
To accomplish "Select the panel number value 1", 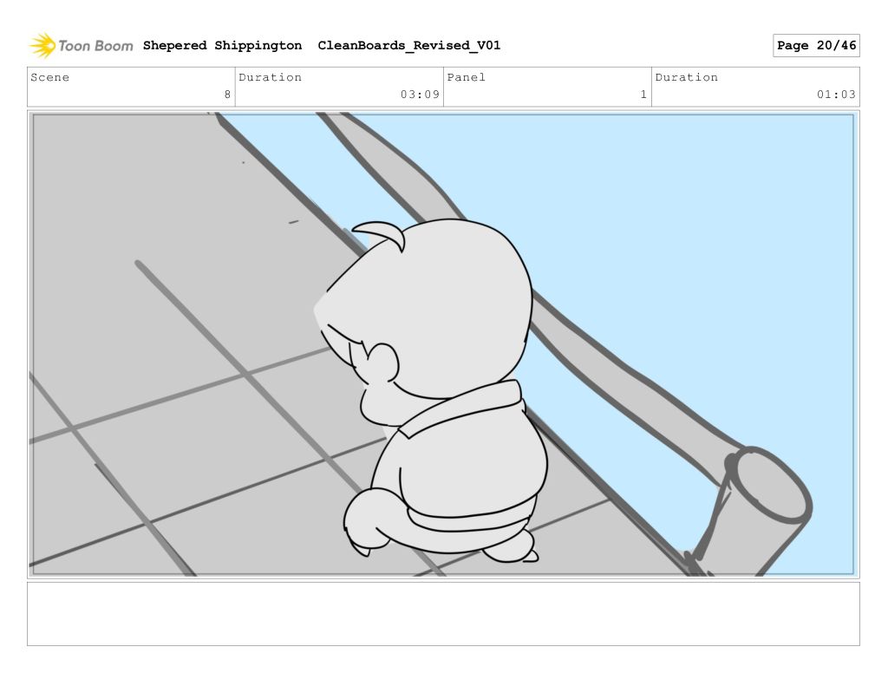I will [x=643, y=95].
